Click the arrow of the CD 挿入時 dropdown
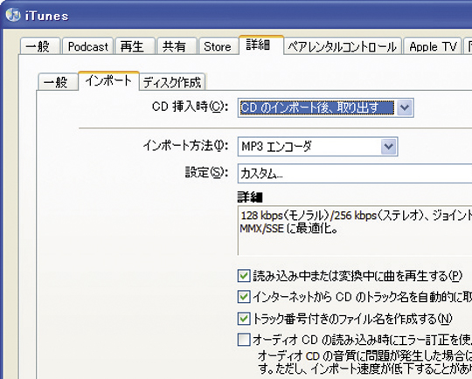 pos(405,107)
